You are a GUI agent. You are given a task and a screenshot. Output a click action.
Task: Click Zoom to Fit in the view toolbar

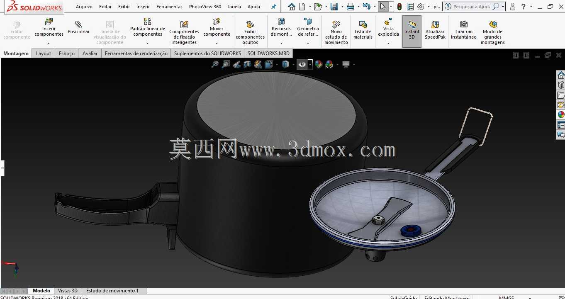pyautogui.click(x=215, y=64)
